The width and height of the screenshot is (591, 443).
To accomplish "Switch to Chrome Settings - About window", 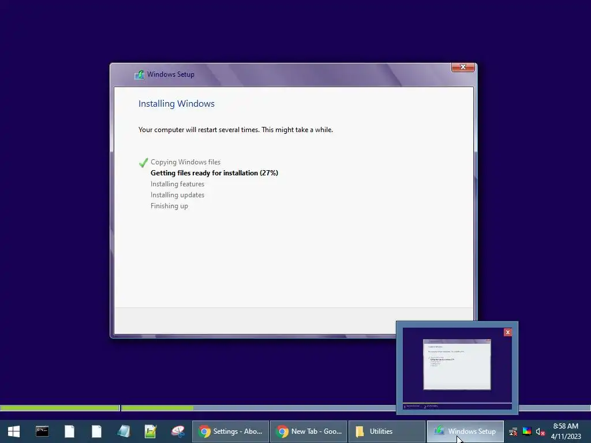I will click(231, 431).
